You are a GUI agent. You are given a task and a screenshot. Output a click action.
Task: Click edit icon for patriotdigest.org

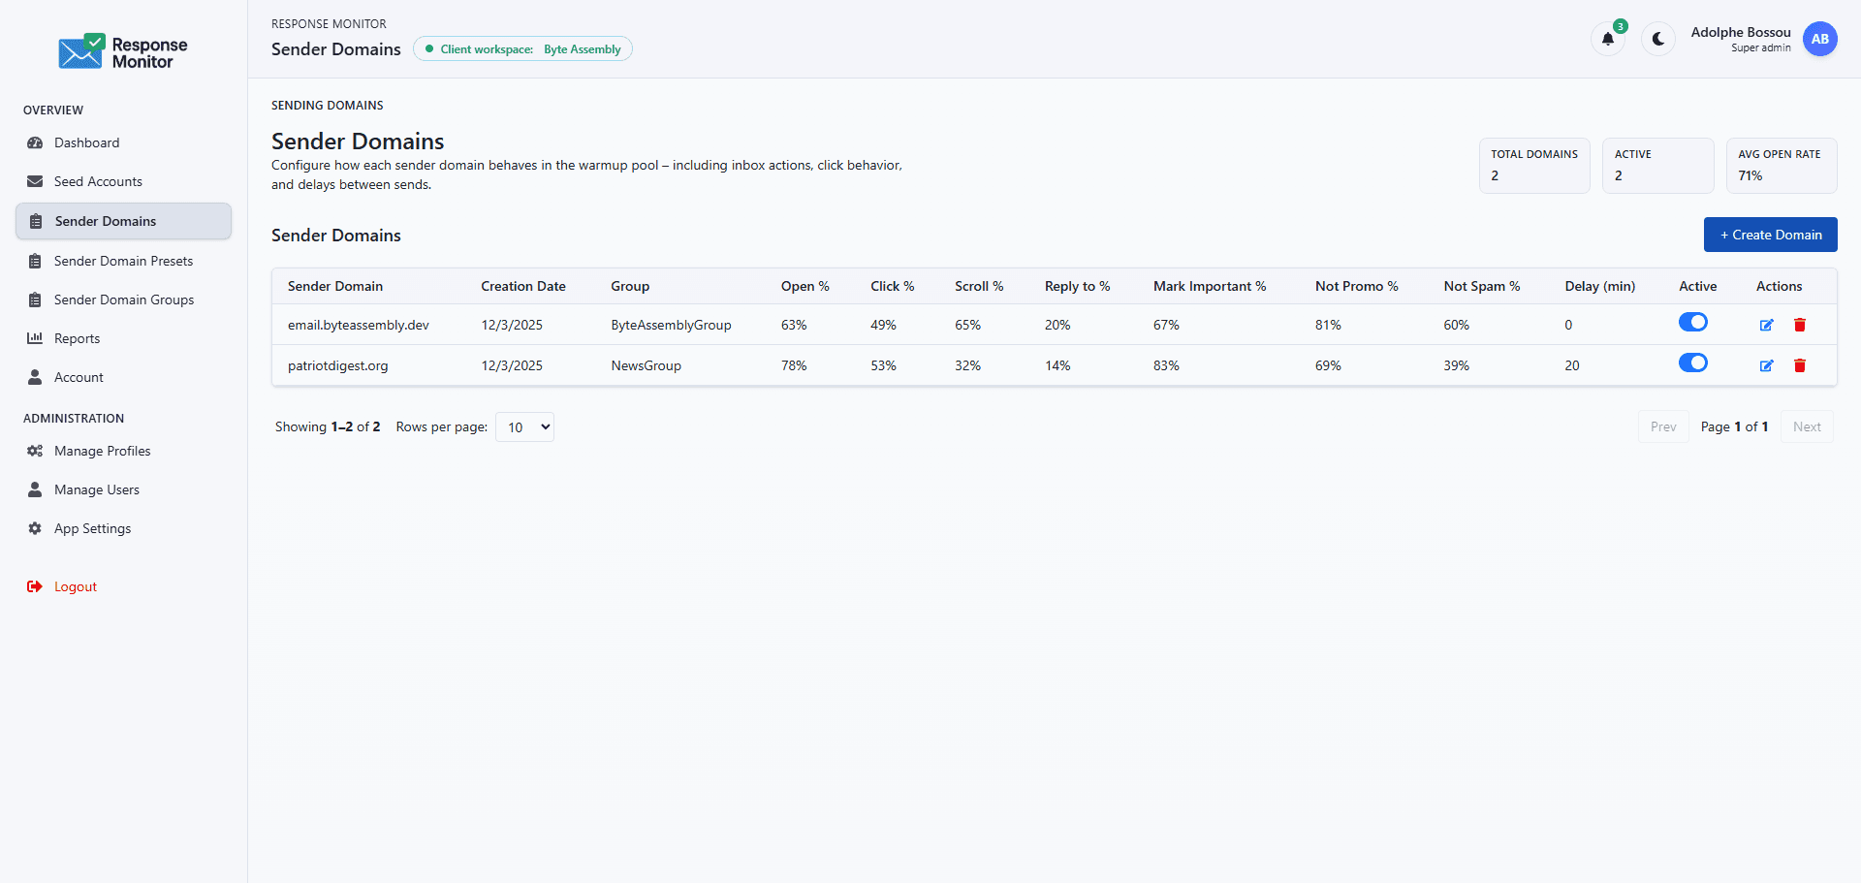(1766, 365)
